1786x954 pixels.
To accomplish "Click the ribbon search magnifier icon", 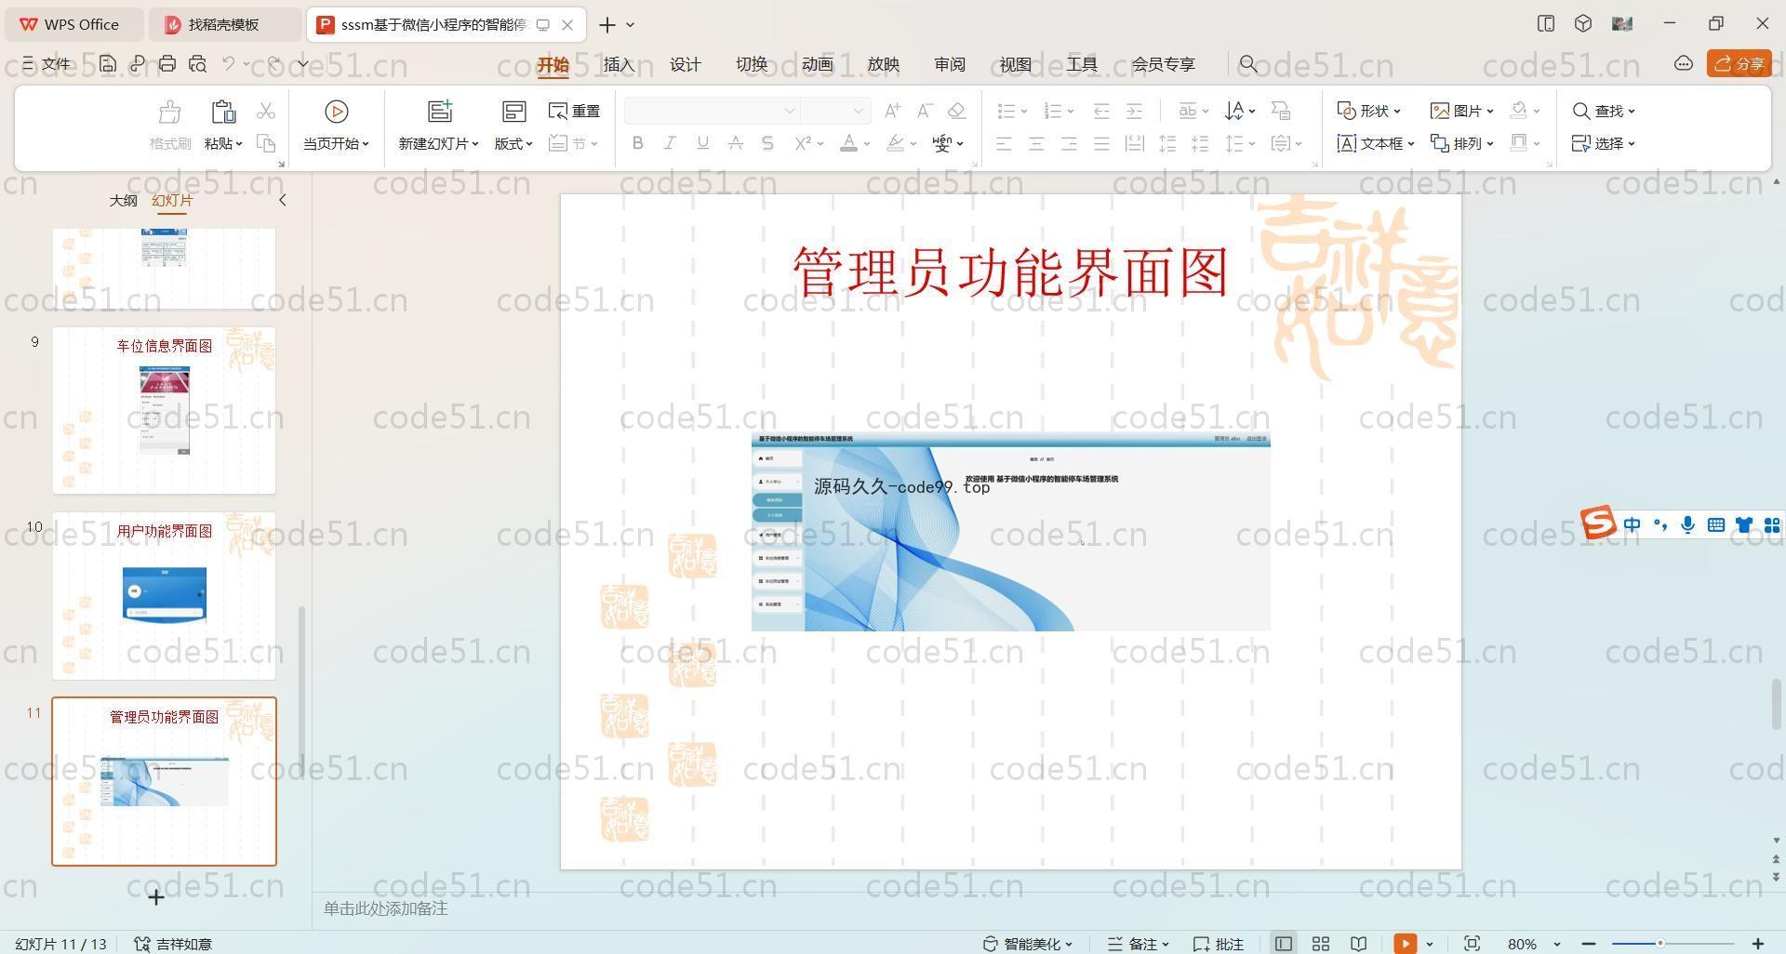I will tap(1248, 64).
